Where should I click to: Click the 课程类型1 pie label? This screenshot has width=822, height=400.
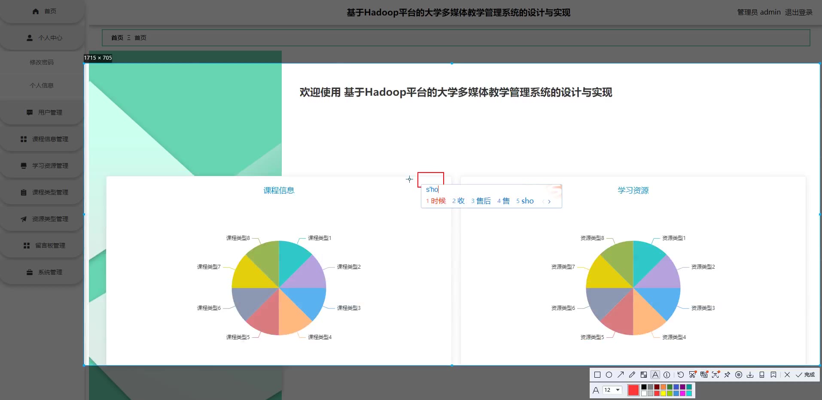tap(320, 238)
